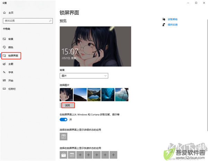The width and height of the screenshot is (208, 161).
Task: Expand the 背景 图片 dropdown
Action: click(84, 76)
